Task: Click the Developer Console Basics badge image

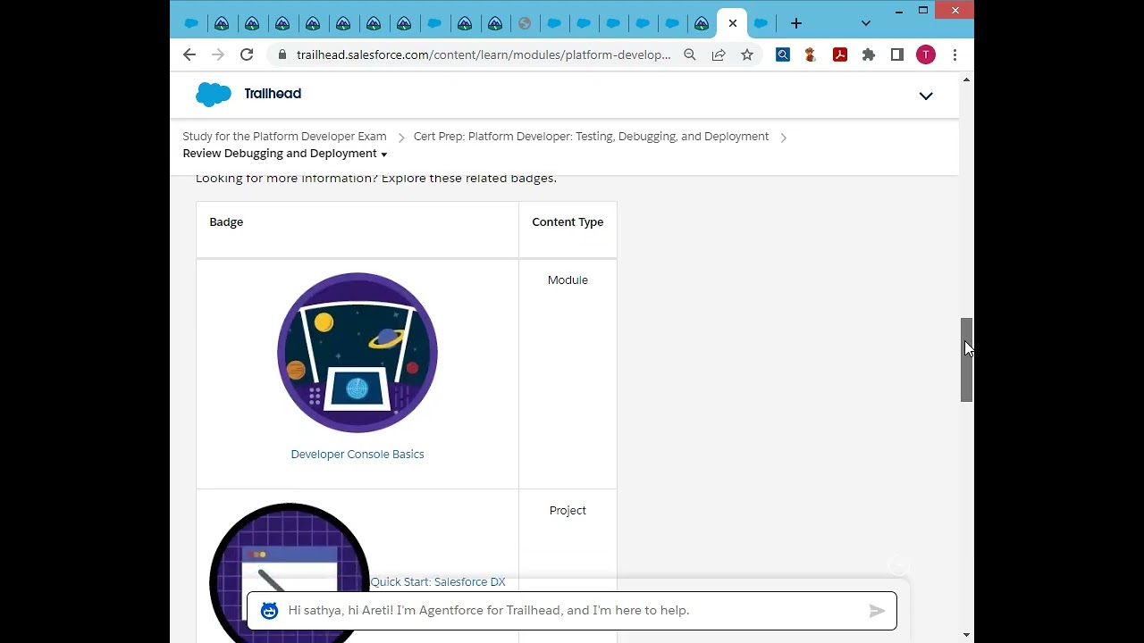Action: (357, 353)
